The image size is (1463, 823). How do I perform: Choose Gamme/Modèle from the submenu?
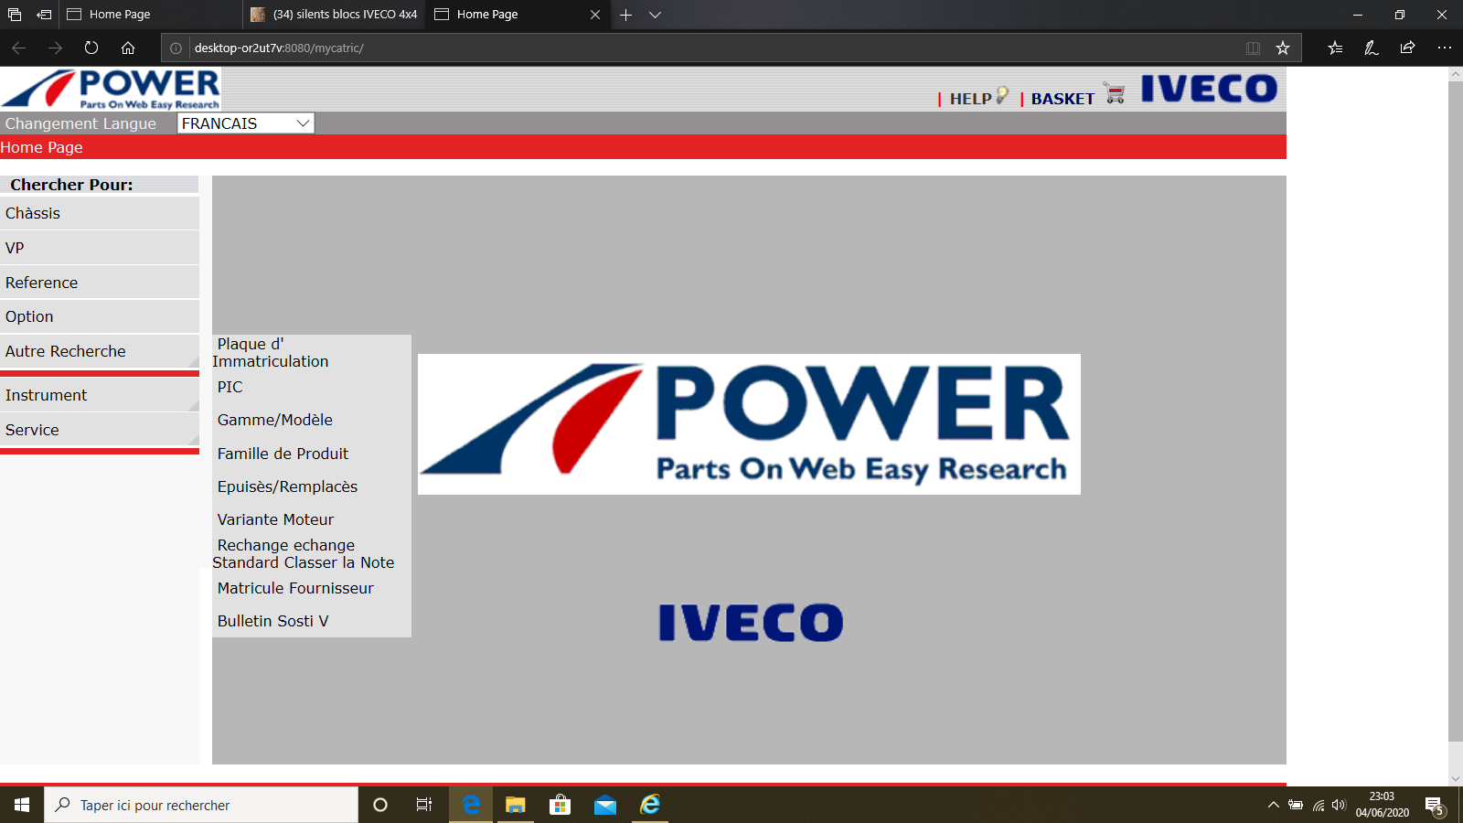pyautogui.click(x=275, y=421)
